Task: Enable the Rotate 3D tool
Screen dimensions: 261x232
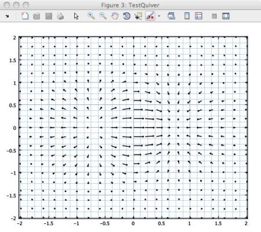Action: [x=126, y=16]
